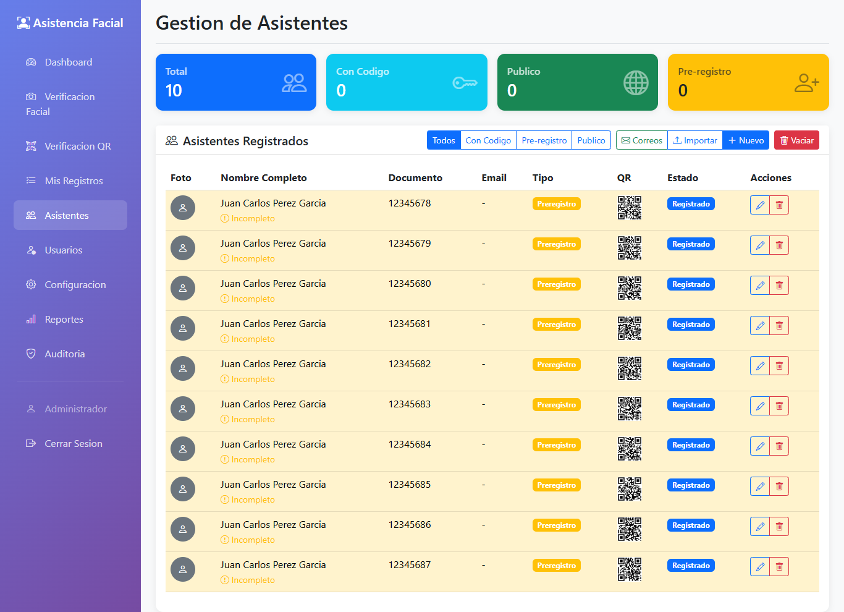Add a new attendee with Nuevo
The image size is (844, 612).
click(746, 140)
